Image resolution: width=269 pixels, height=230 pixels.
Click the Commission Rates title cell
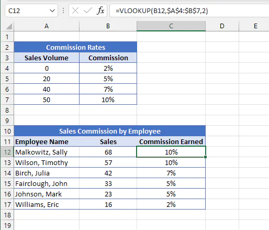click(x=75, y=47)
